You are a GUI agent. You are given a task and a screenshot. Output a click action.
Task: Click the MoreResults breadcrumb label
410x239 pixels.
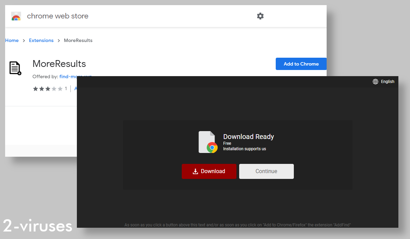(x=78, y=40)
